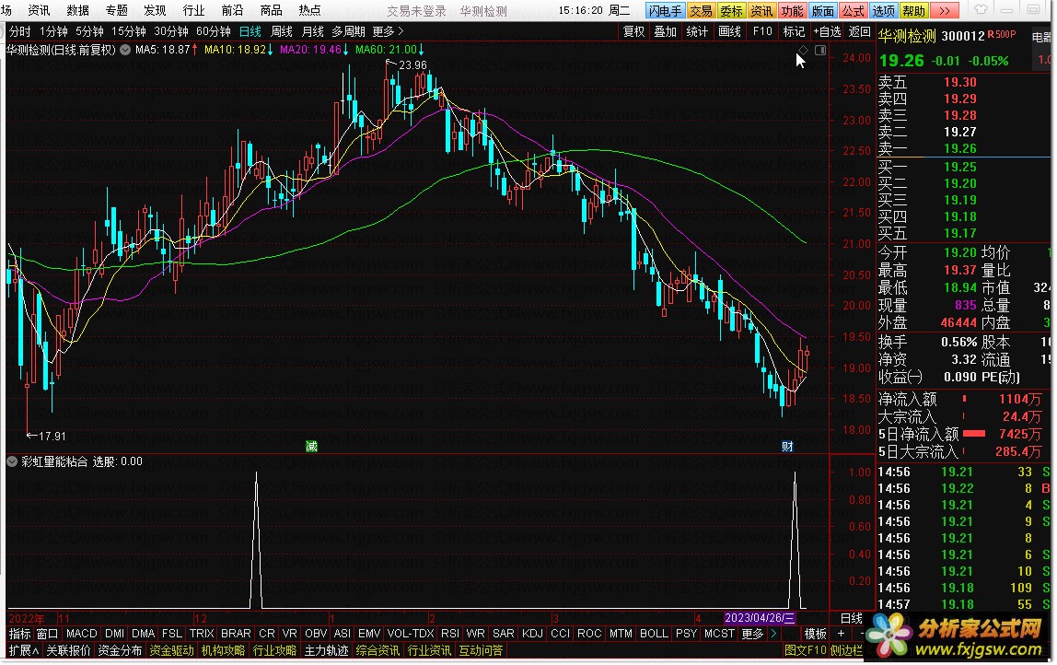The height and width of the screenshot is (665, 1057).
Task: Open the 统计 statistics tool
Action: tap(696, 31)
